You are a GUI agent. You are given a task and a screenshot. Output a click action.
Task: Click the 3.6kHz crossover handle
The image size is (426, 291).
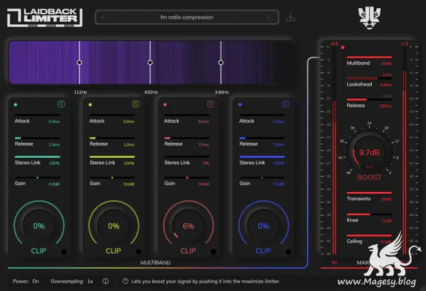(x=221, y=62)
